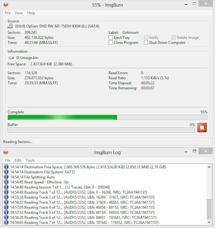This screenshot has height=228, width=215.
Task: Click the read Sectors value 116.528
Action: point(31,73)
